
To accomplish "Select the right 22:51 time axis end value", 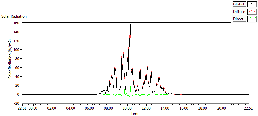I will pos(248,108).
